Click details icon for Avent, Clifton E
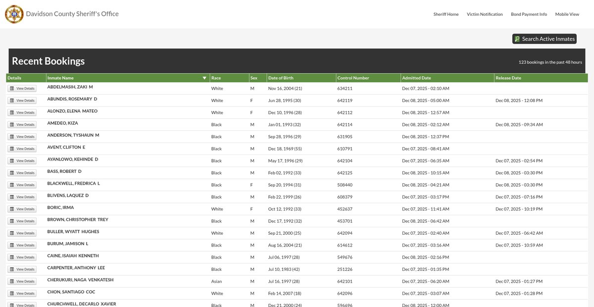 pyautogui.click(x=12, y=149)
